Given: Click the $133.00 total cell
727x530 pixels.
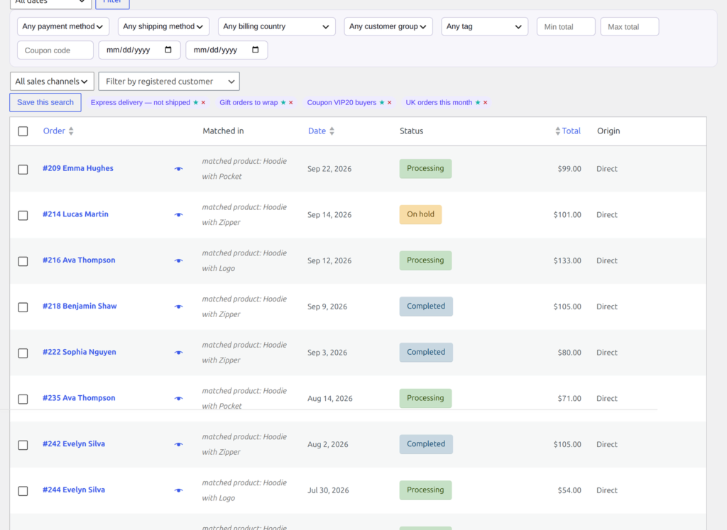Looking at the screenshot, I should pyautogui.click(x=567, y=261).
